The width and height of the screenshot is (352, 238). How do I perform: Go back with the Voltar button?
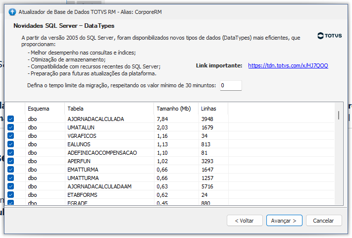pos(244,220)
